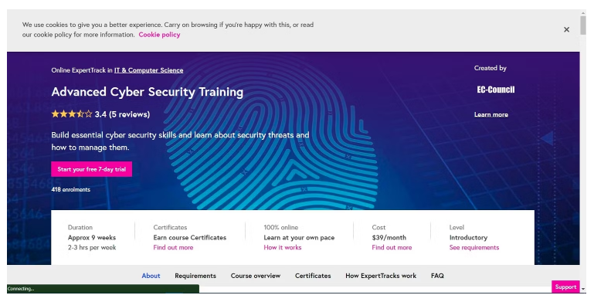Click the EC-Council logo
The height and width of the screenshot is (302, 594).
(x=495, y=90)
